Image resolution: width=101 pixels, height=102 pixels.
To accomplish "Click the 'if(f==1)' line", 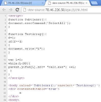I will (x=15, y=42).
